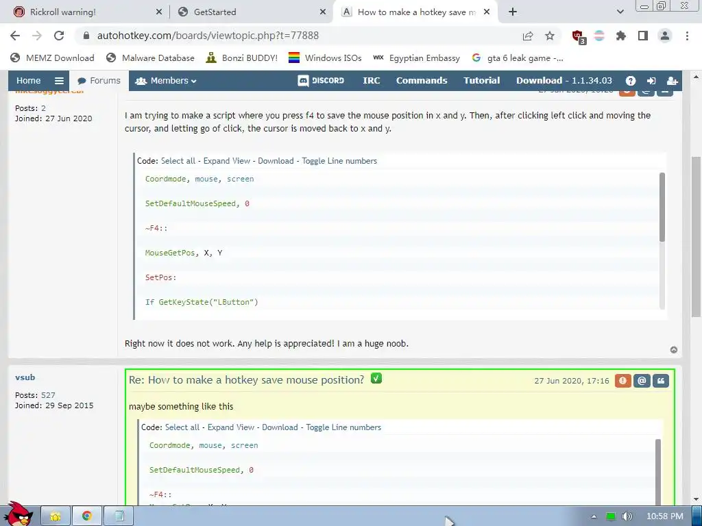702x526 pixels.
Task: Open the Tutorial nav link
Action: [x=481, y=81]
